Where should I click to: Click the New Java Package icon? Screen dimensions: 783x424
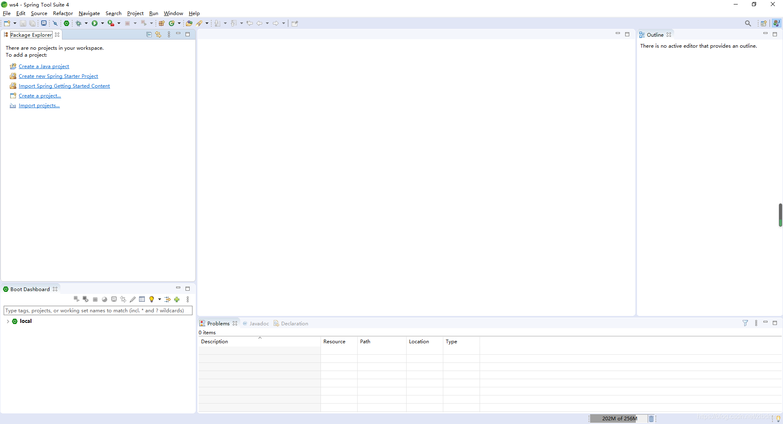click(162, 23)
